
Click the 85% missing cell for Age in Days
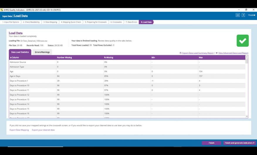106,76
